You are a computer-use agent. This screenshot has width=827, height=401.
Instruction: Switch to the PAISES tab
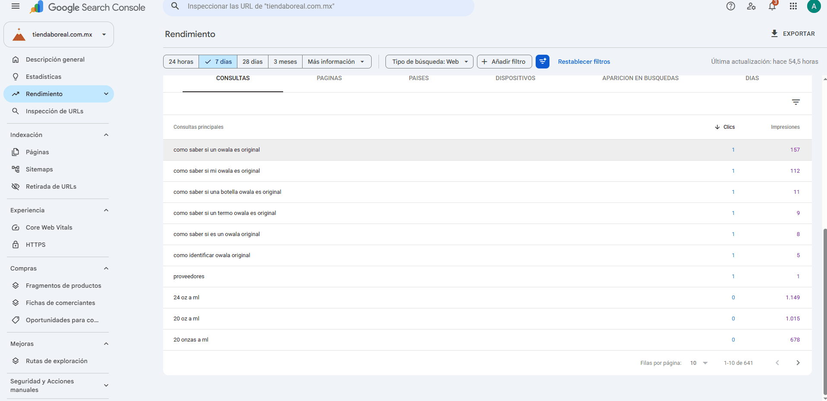coord(419,78)
